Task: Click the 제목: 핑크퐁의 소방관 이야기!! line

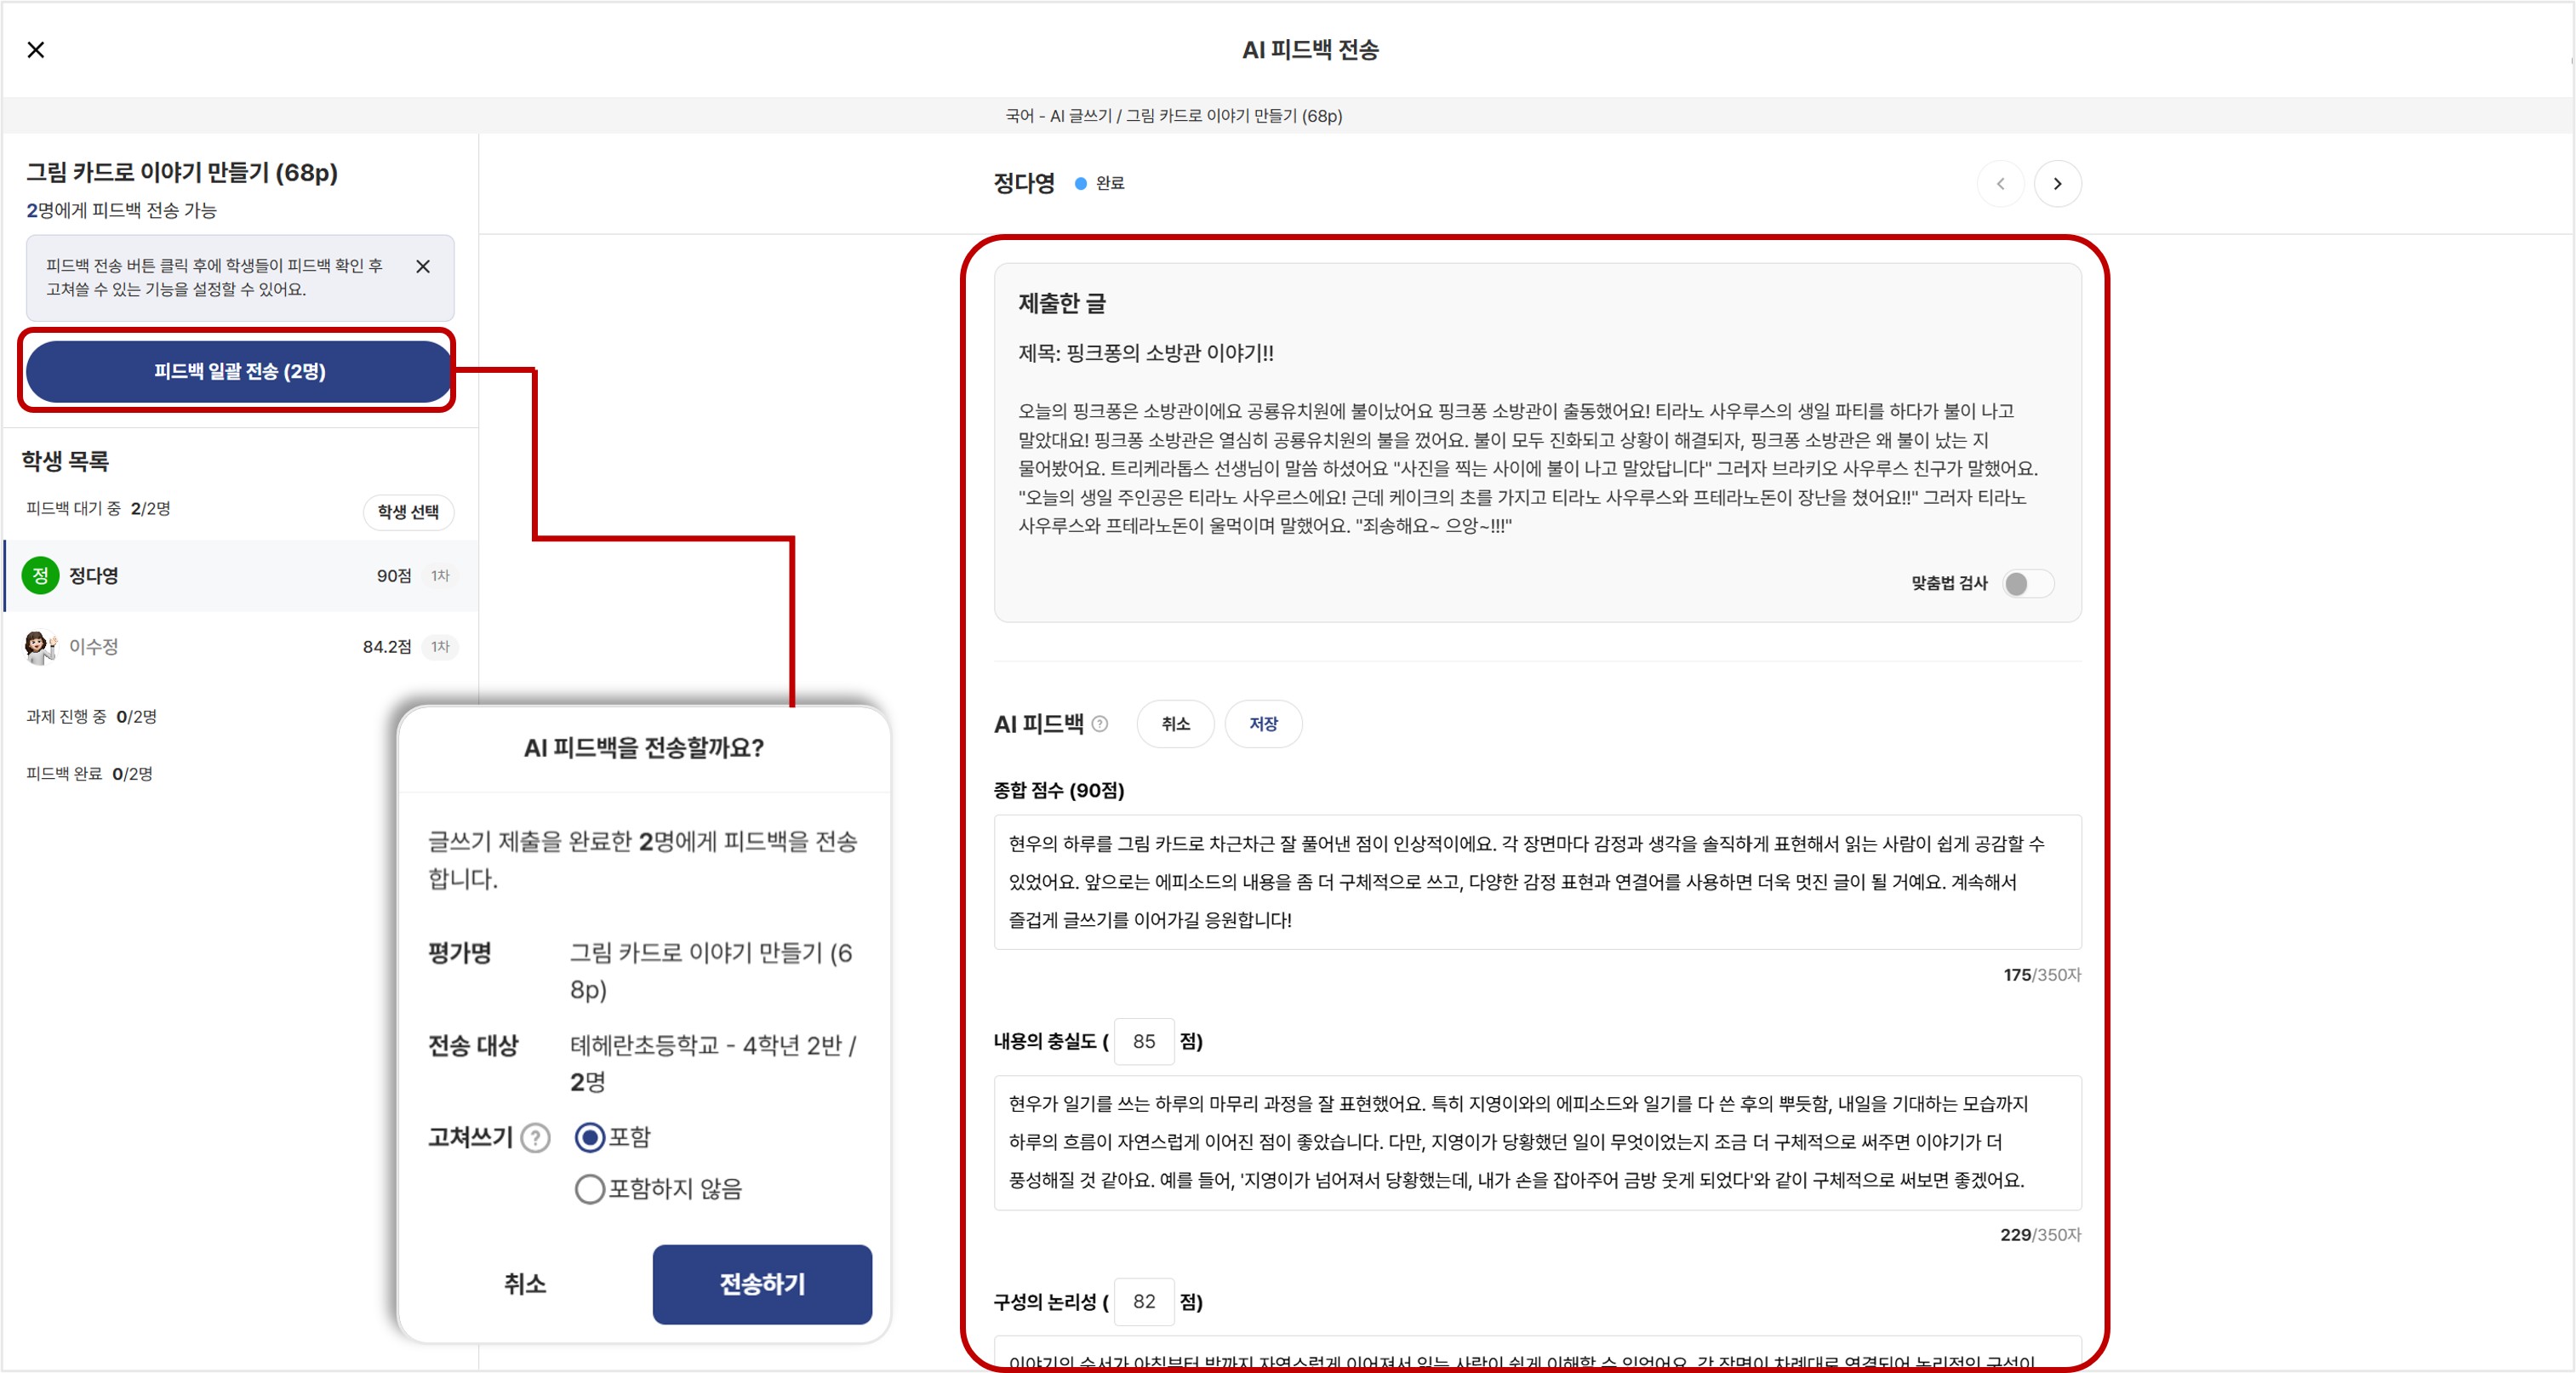Action: tap(1146, 353)
